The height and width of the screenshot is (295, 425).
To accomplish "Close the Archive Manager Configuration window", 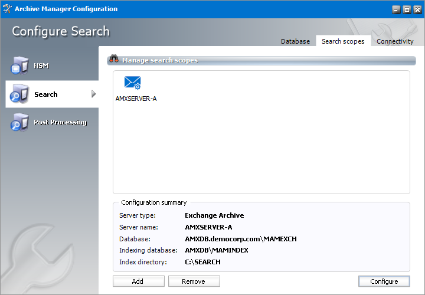I will 416,9.
